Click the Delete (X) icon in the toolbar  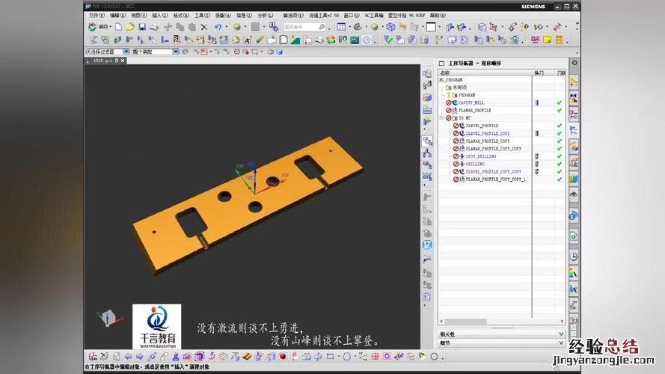pyautogui.click(x=203, y=27)
